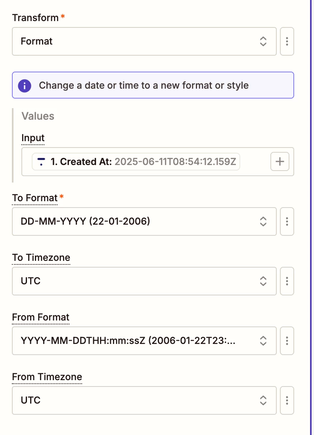Click the To Format field label
The width and height of the screenshot is (314, 435).
35,198
